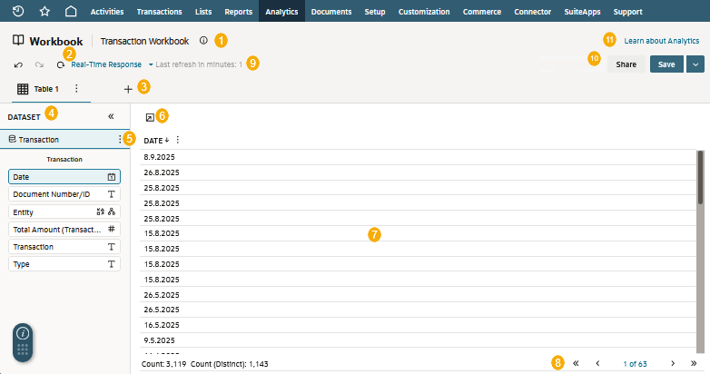This screenshot has height=374, width=710.
Task: Click Total Amount number type icon
Action: (112, 229)
